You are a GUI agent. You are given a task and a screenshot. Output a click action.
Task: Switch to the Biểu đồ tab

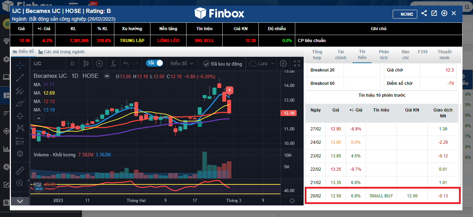pos(23,52)
